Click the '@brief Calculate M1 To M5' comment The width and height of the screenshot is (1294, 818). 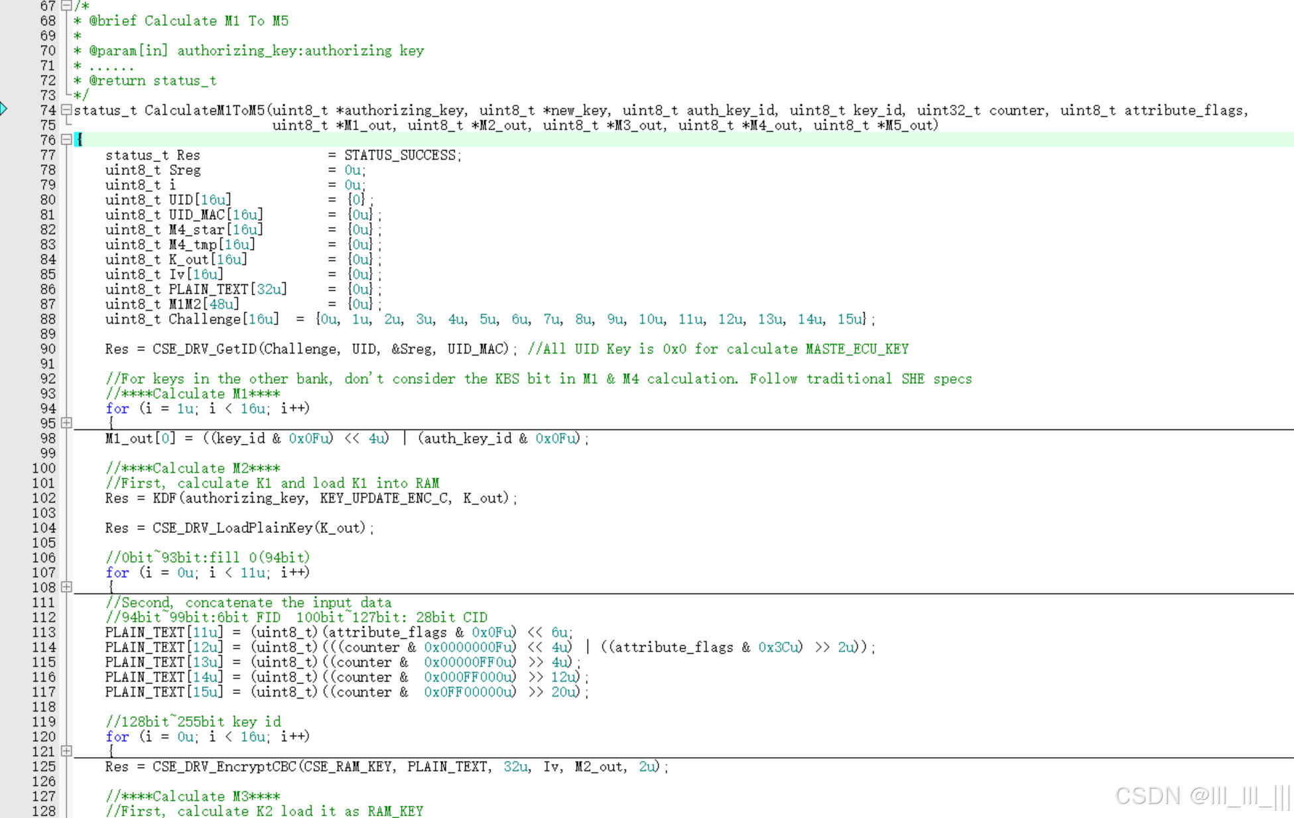coord(188,21)
